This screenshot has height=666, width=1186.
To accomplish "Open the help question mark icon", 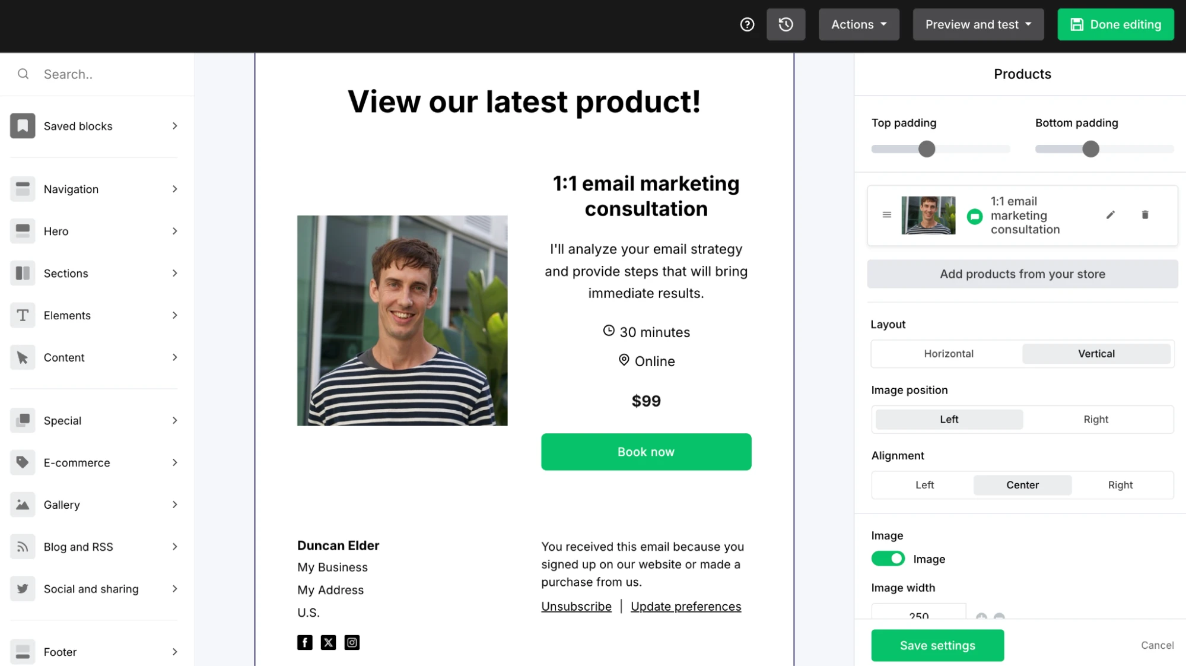I will 747,24.
